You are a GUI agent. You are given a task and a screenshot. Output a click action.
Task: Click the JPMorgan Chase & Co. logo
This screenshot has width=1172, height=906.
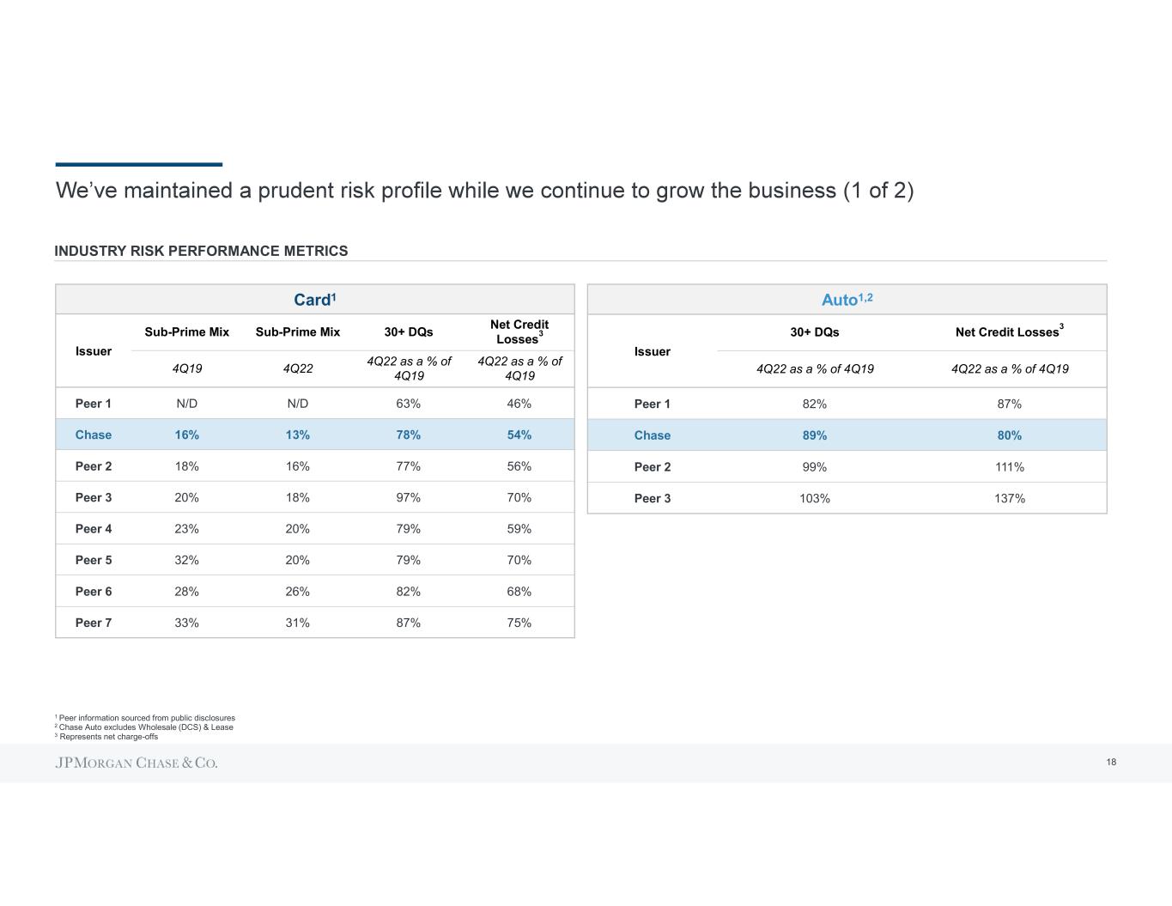point(137,763)
